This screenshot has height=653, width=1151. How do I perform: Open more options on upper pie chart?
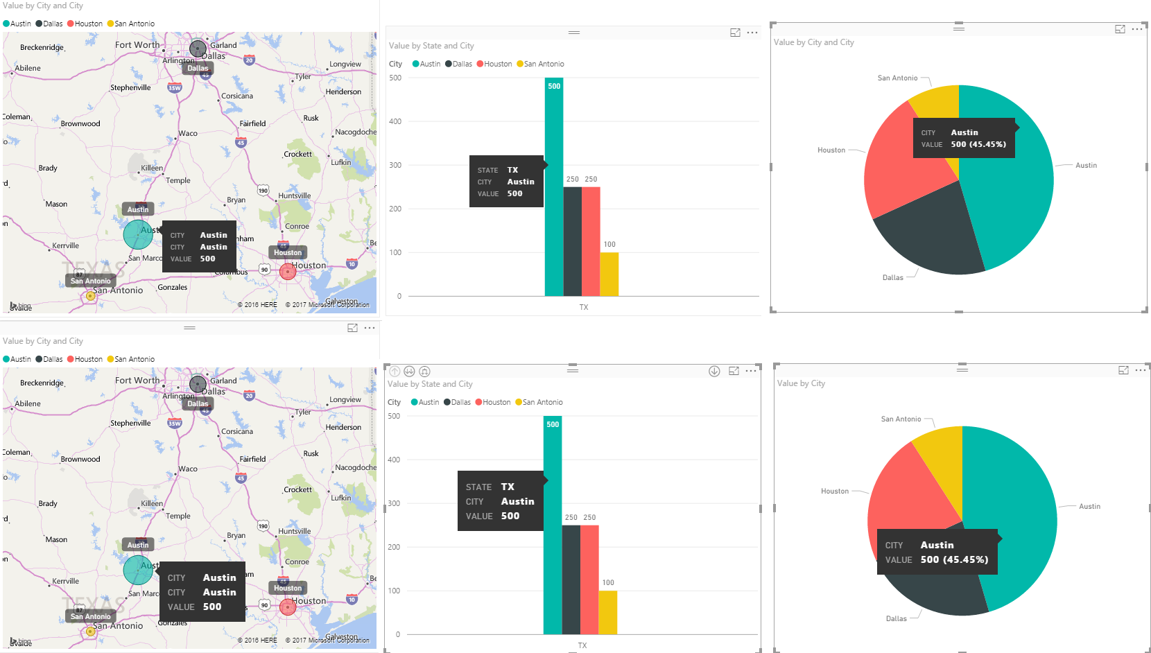pos(1137,29)
